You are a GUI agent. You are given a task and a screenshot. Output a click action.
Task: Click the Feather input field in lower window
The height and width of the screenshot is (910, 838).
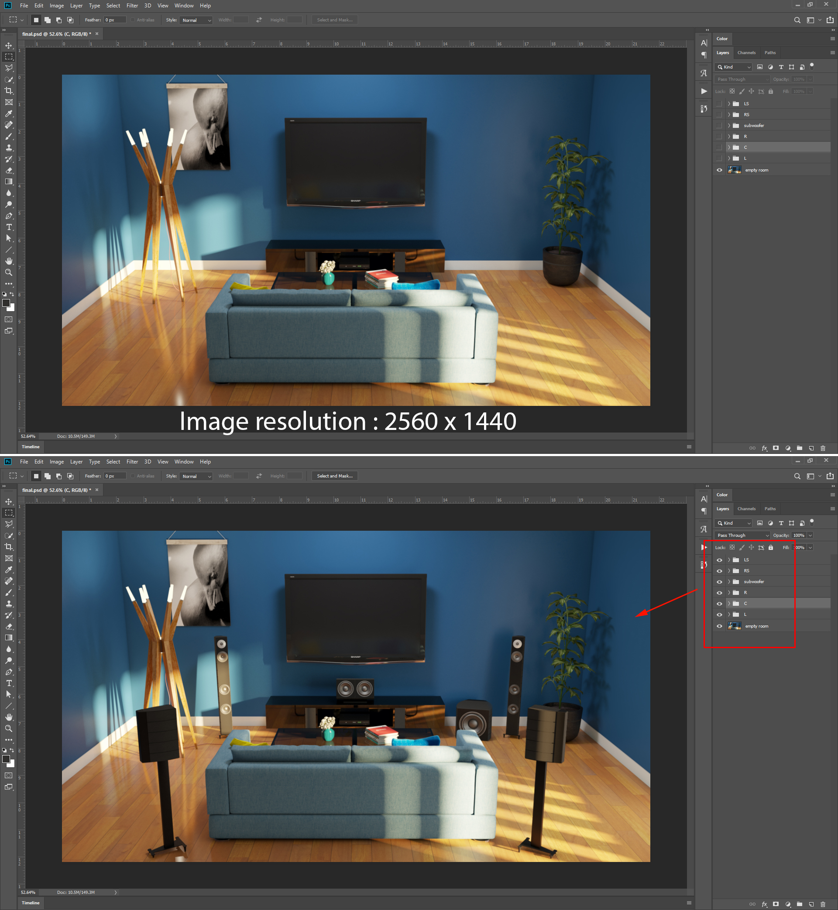[x=115, y=476]
